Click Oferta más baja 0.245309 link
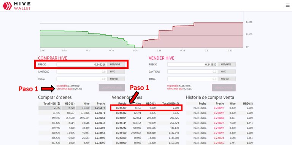The image size is (292, 145). (x=69, y=89)
